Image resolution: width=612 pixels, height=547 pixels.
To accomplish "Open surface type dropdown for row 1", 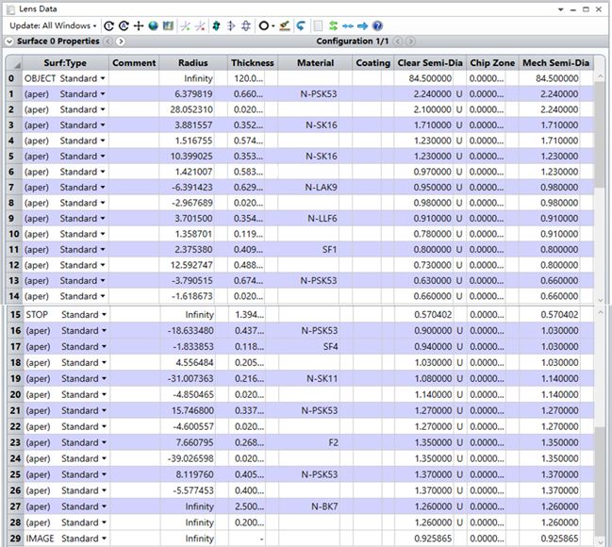I will click(103, 94).
